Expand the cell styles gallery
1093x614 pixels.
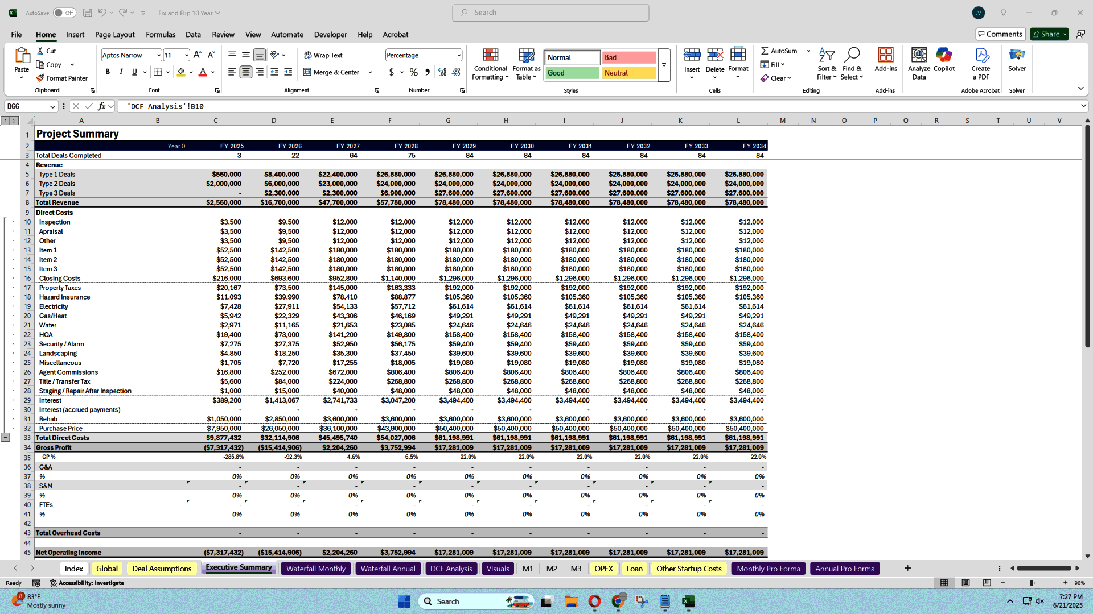tap(664, 65)
